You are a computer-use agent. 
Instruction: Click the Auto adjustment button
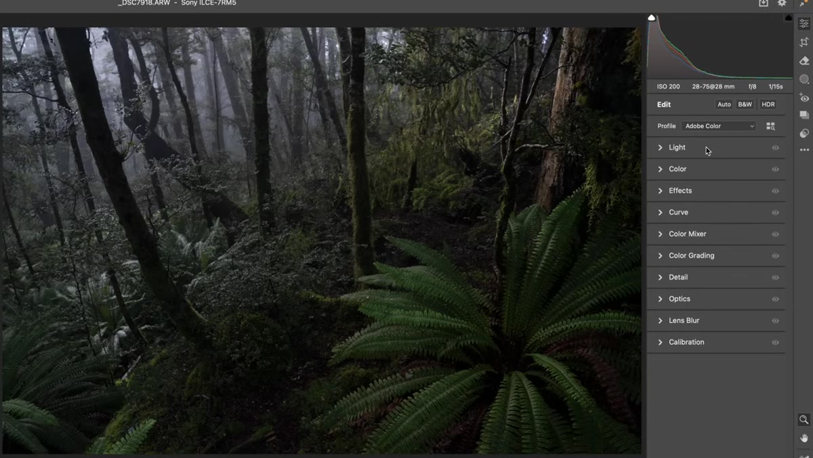[724, 104]
